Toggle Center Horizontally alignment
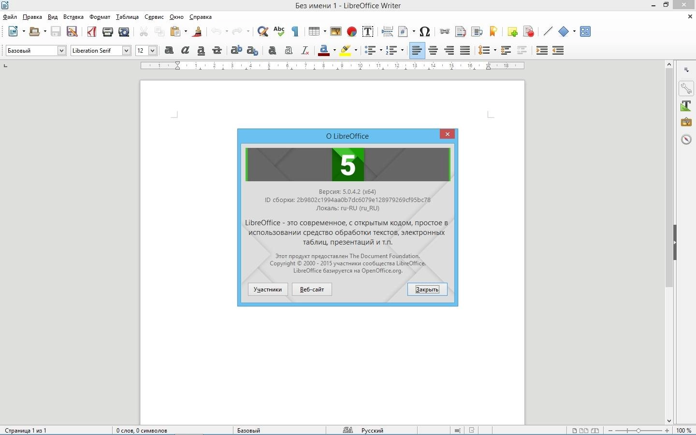This screenshot has width=696, height=435. point(433,50)
